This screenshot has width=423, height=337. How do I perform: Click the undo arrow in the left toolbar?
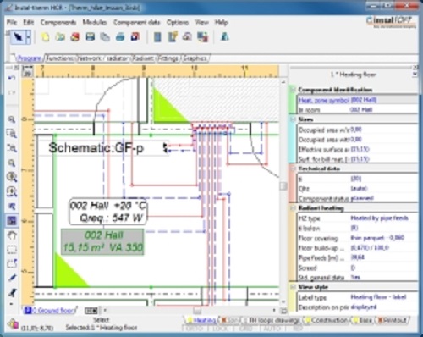[x=12, y=78]
